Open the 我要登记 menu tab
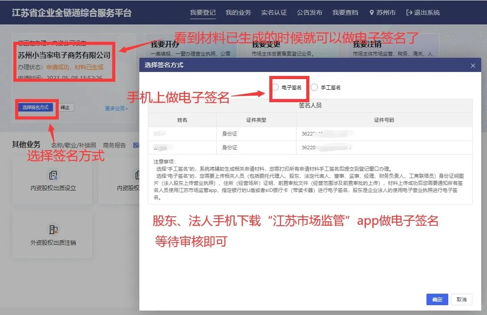The height and width of the screenshot is (315, 487). [203, 13]
